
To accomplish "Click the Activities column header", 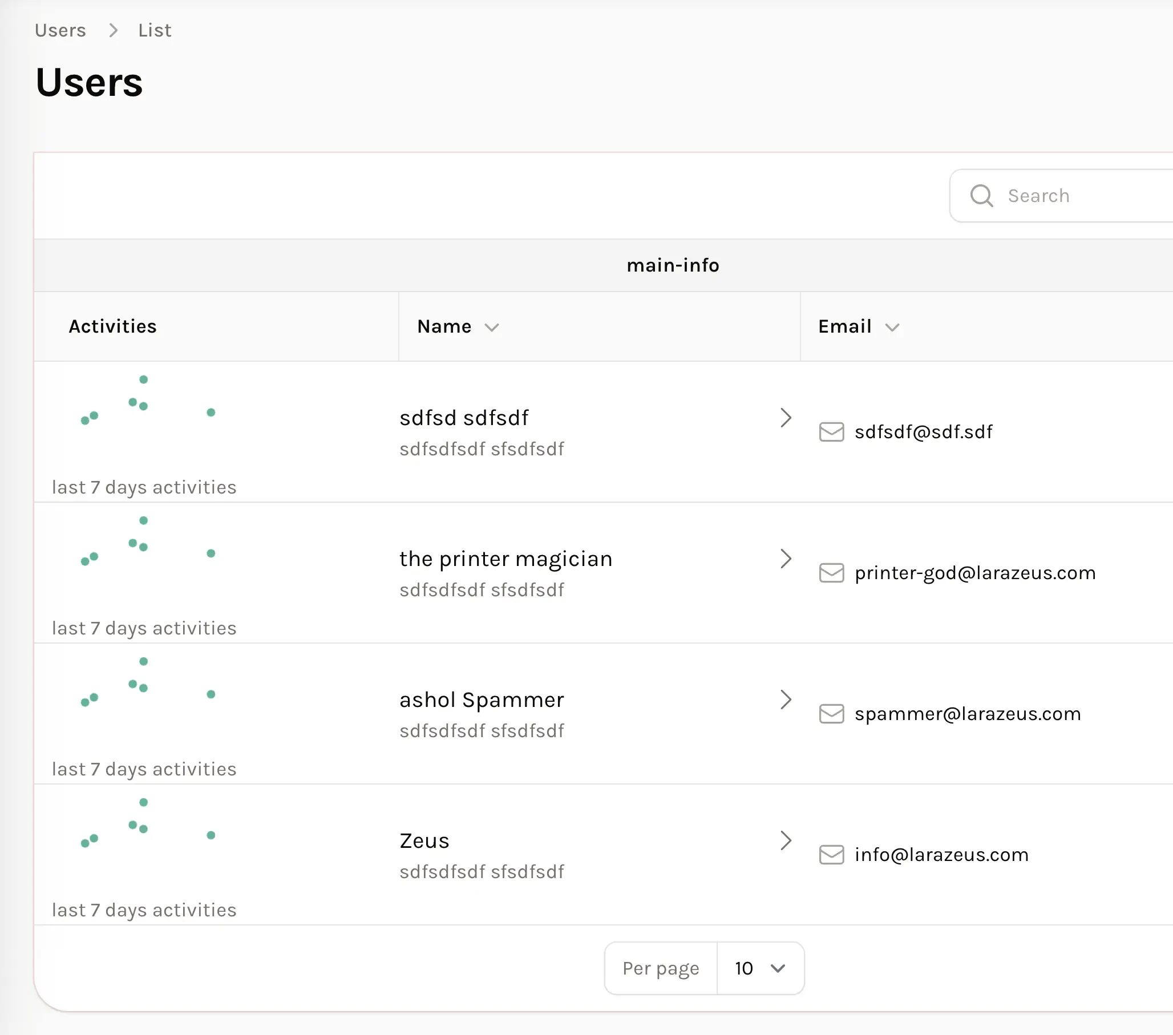I will pyautogui.click(x=112, y=326).
